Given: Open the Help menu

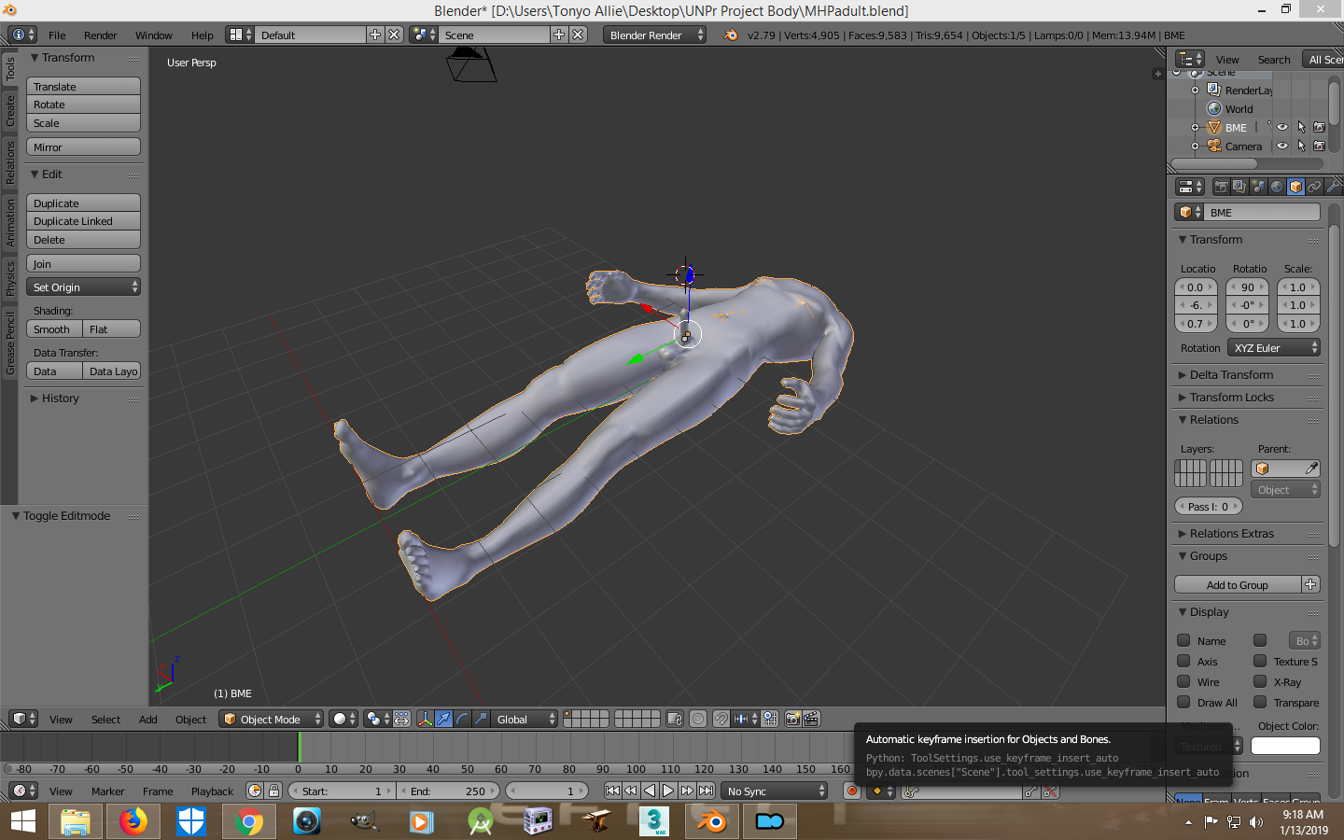Looking at the screenshot, I should 203,35.
